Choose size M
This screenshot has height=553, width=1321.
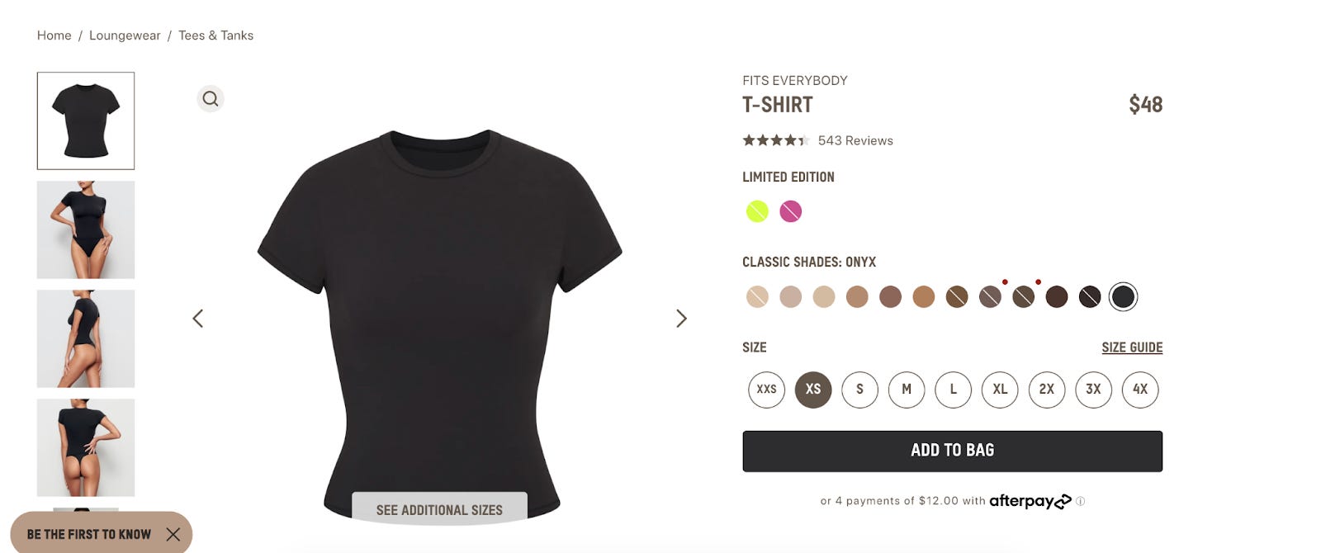[x=907, y=390]
